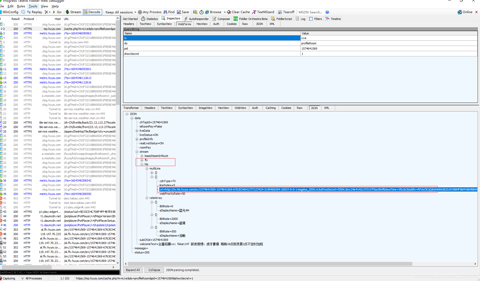Open the View menu
The image size is (480, 281).
pyautogui.click(x=45, y=6)
